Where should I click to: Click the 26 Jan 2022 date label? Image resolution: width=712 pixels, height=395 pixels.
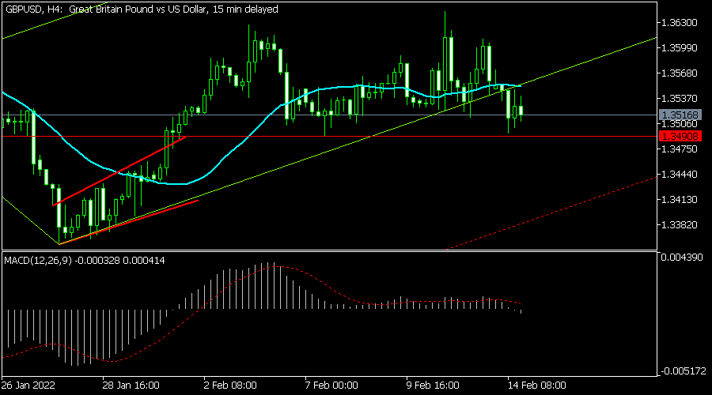tap(28, 386)
